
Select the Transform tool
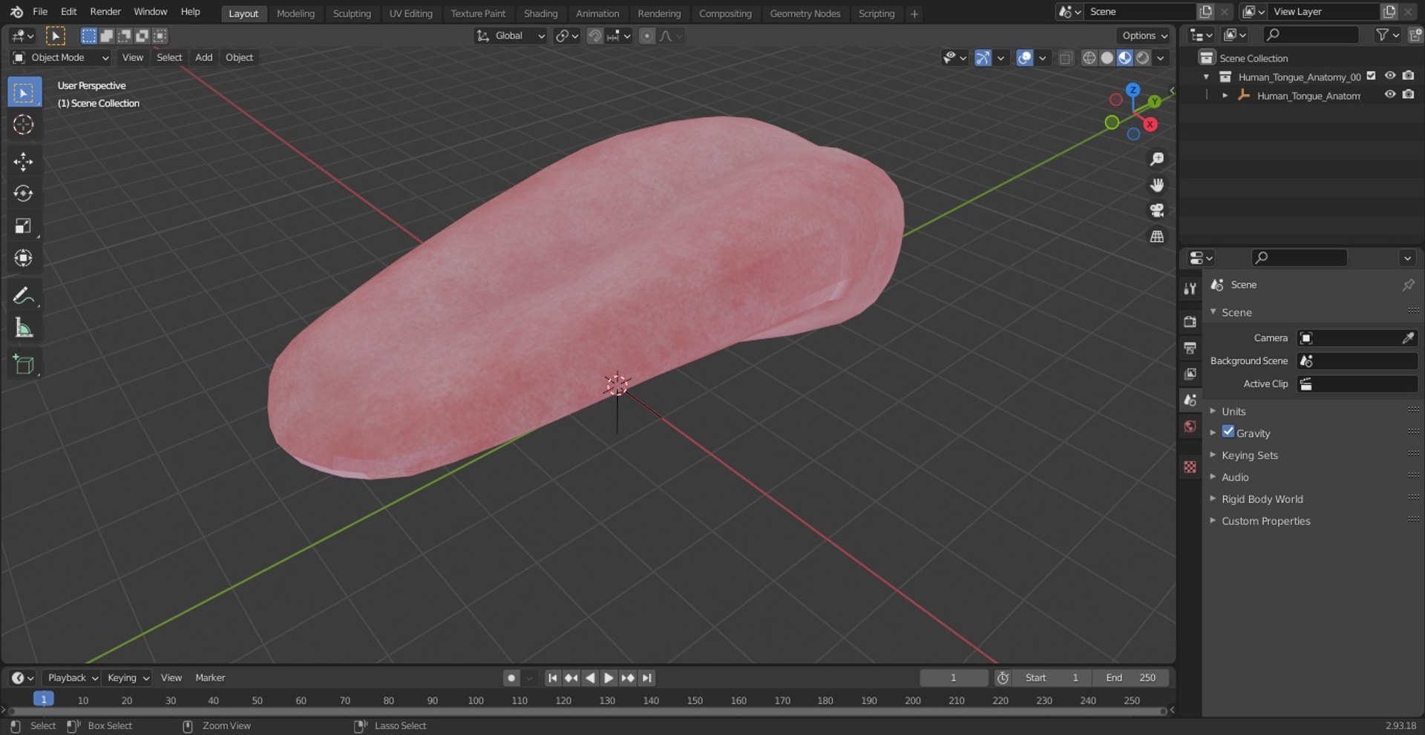click(24, 258)
